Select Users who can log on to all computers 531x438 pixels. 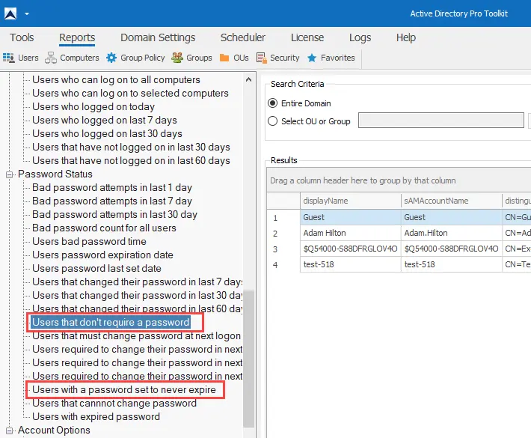116,79
